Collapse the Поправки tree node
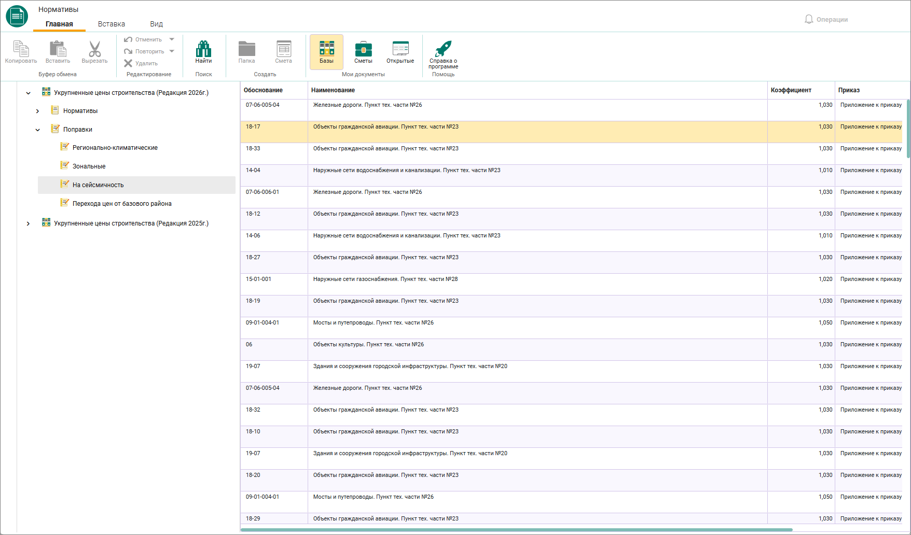911x535 pixels. [x=37, y=130]
